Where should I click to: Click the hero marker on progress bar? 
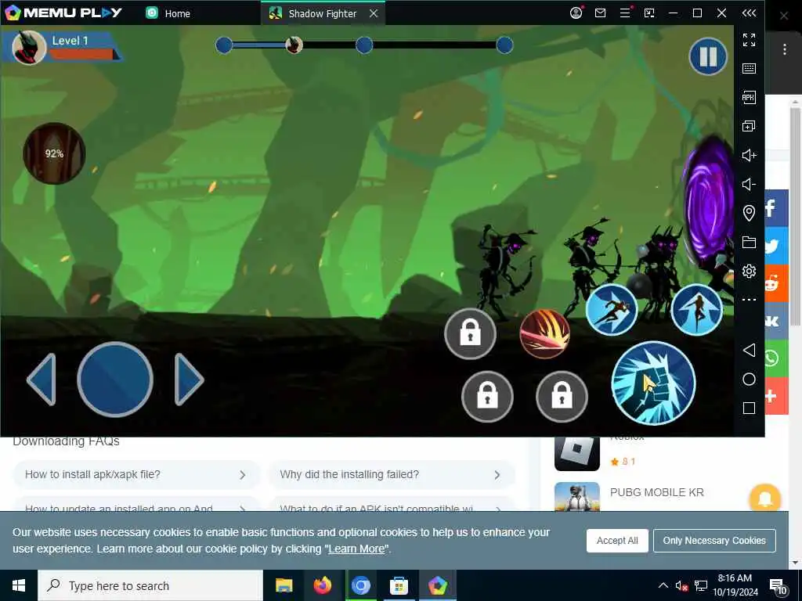coord(294,45)
